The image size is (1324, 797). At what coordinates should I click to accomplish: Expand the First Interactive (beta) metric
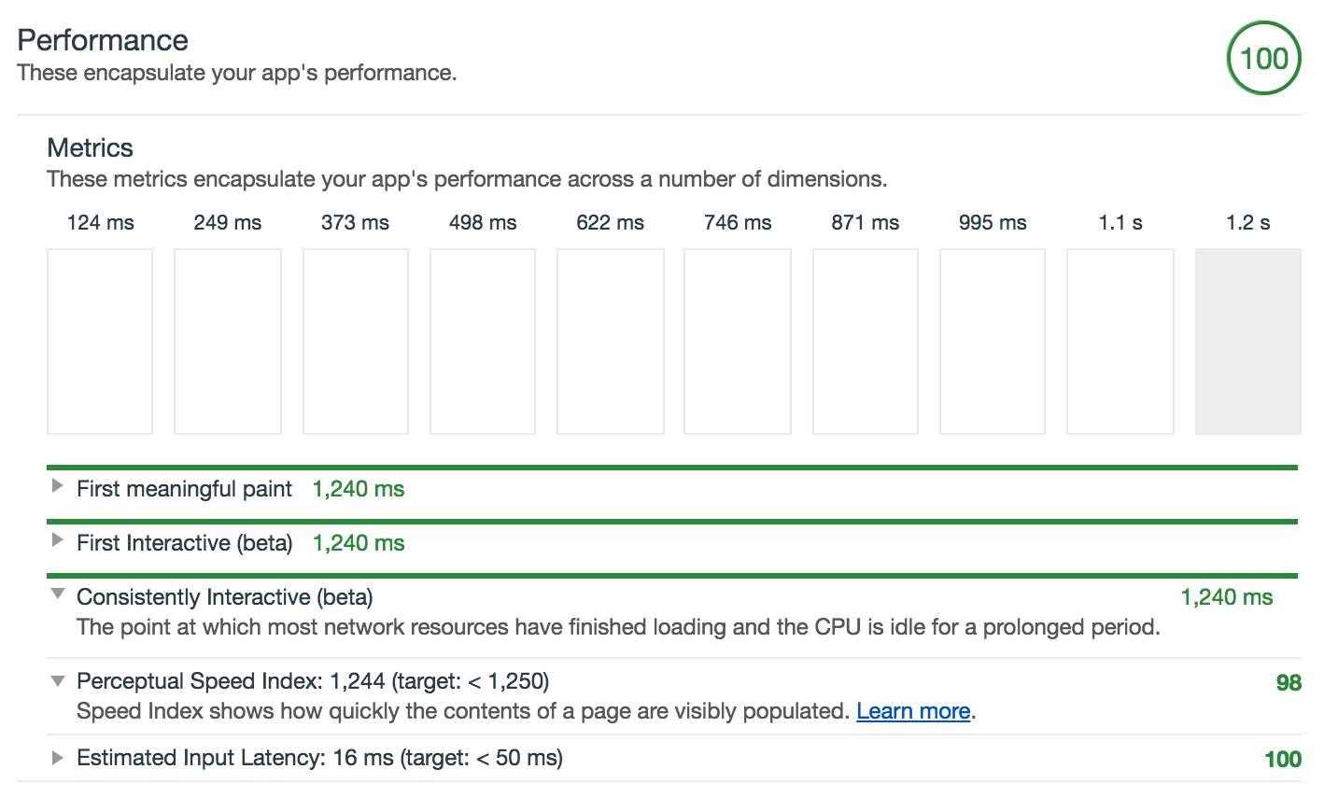coord(58,540)
